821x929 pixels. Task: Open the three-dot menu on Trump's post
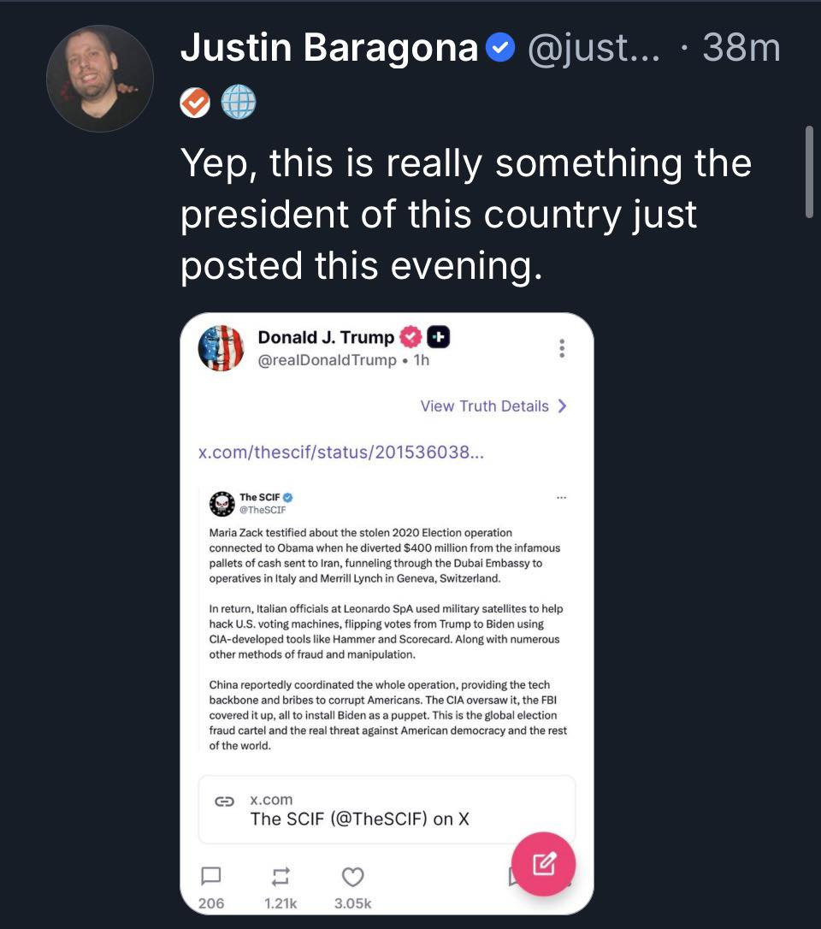pyautogui.click(x=561, y=348)
